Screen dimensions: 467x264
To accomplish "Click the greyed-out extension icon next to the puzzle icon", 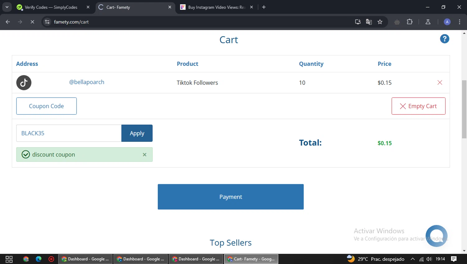I will [397, 22].
